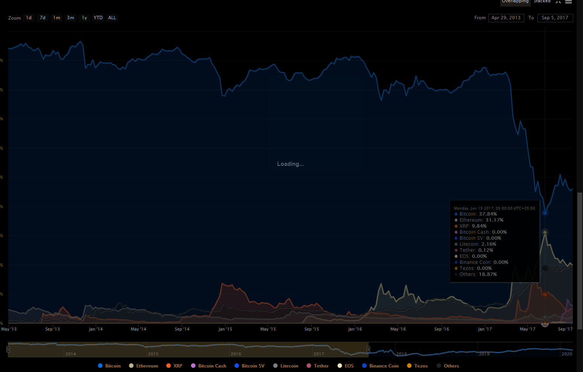
Task: Click the XRP square marker on chart
Action: pos(545,294)
